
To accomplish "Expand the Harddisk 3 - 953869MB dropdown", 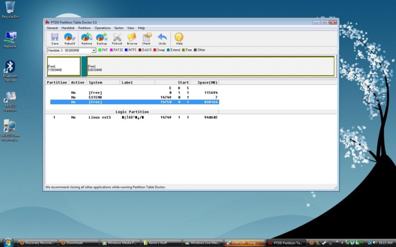I will coord(94,50).
